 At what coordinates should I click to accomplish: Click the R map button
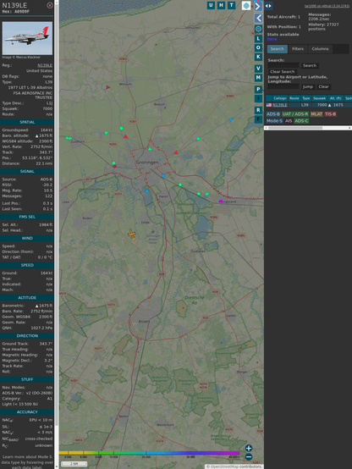coord(258,110)
